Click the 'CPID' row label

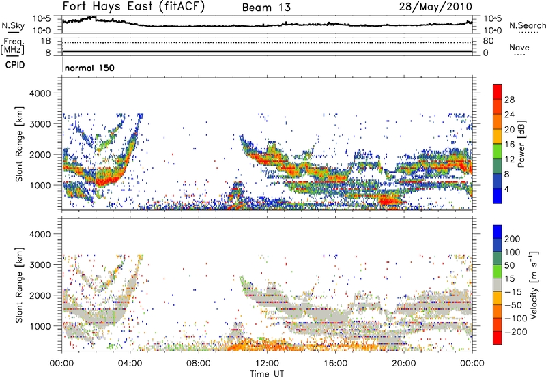(15, 65)
